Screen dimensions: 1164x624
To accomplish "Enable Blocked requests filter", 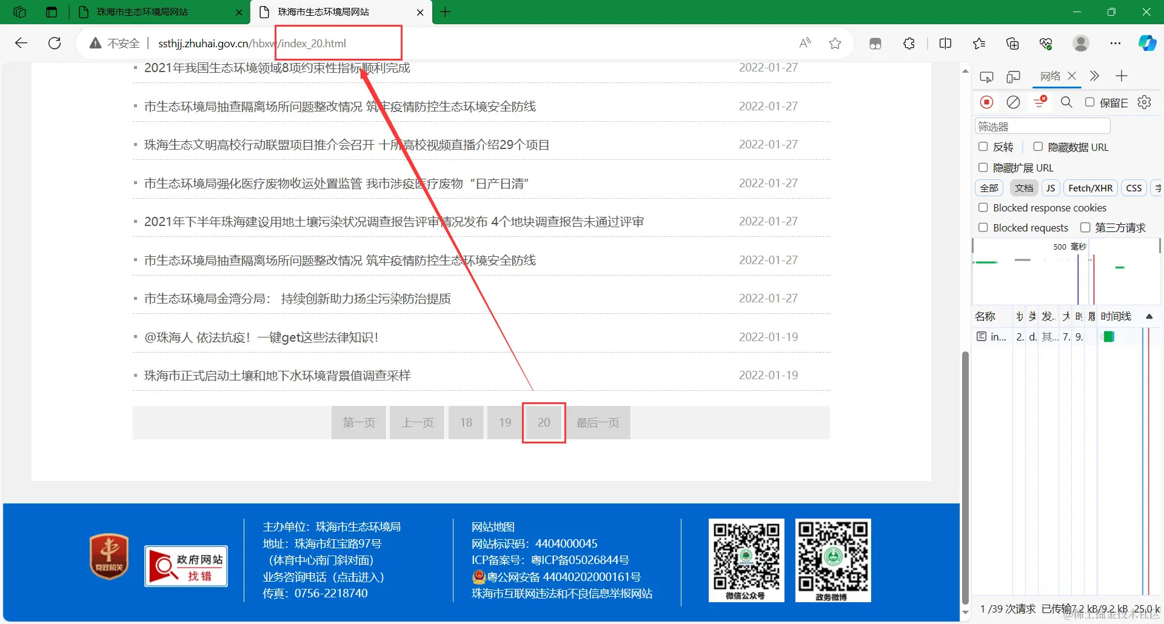I will pyautogui.click(x=983, y=228).
